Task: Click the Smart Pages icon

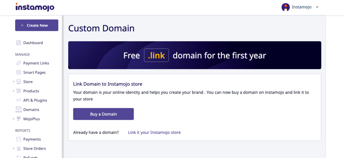Action: [18, 72]
